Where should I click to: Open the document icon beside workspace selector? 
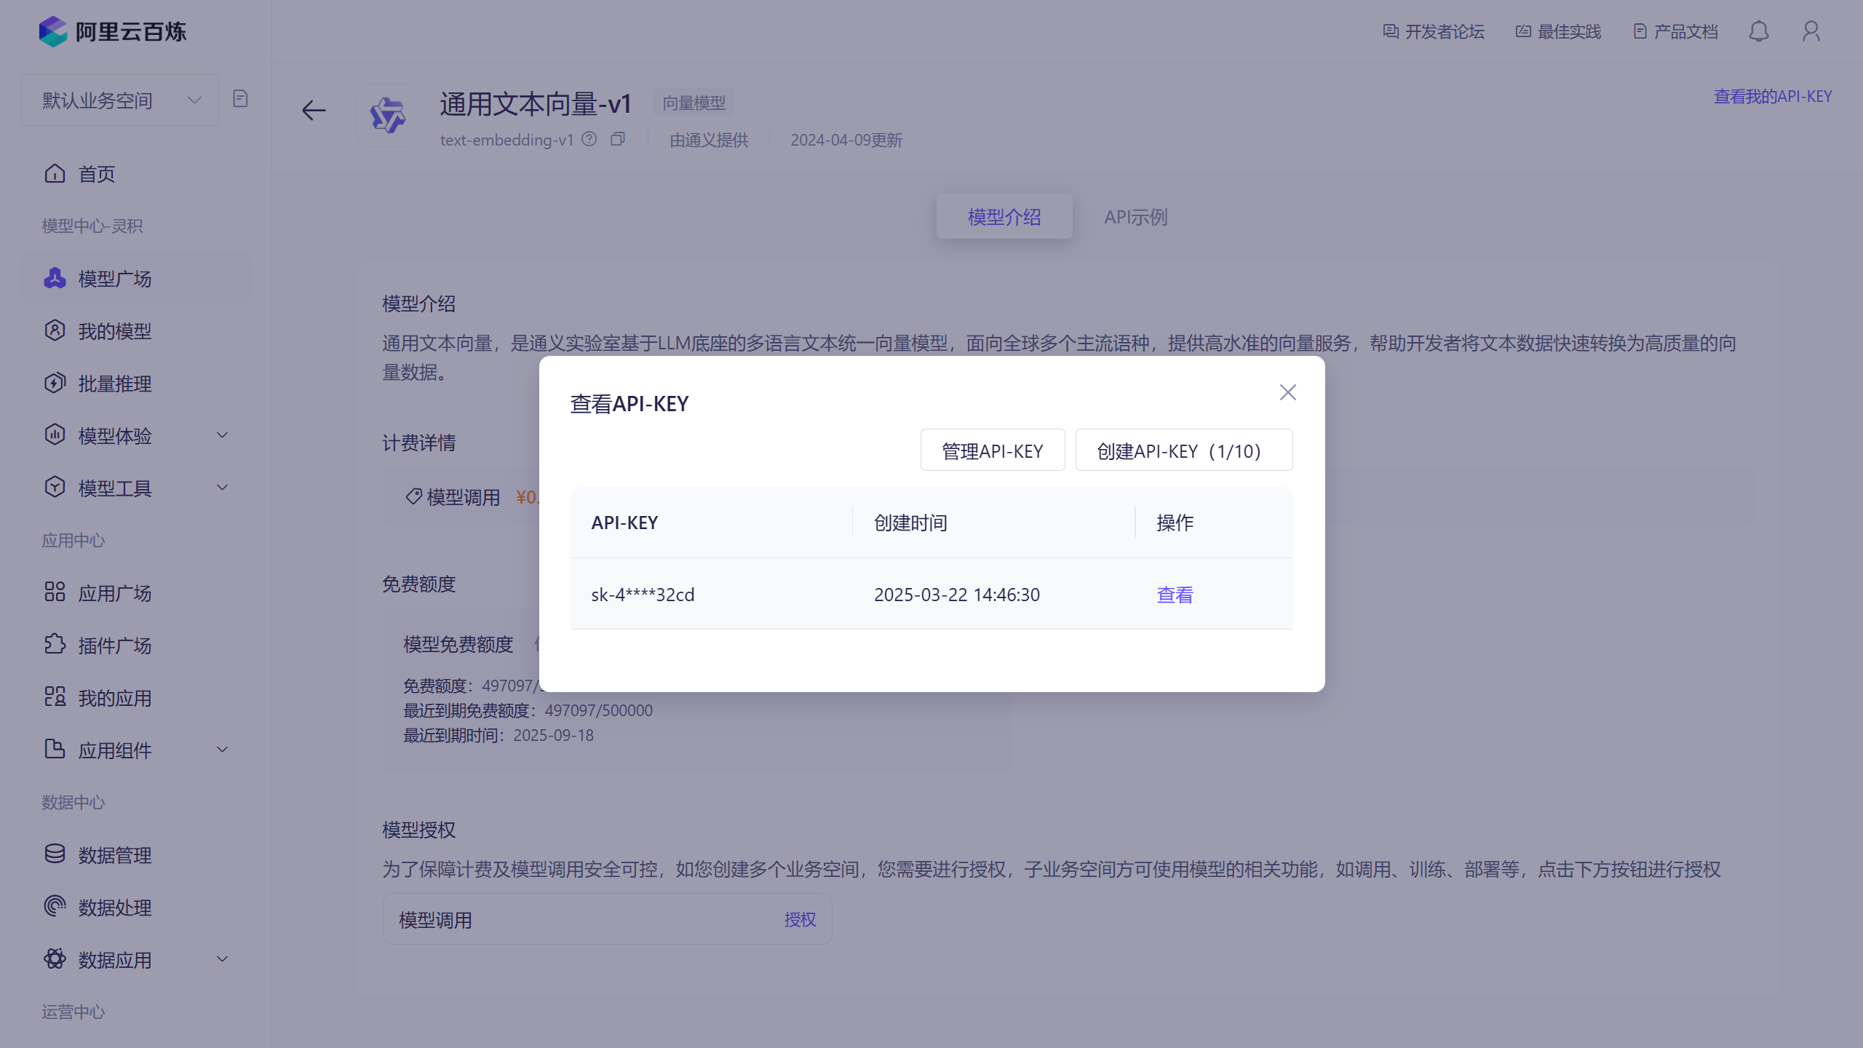[240, 99]
